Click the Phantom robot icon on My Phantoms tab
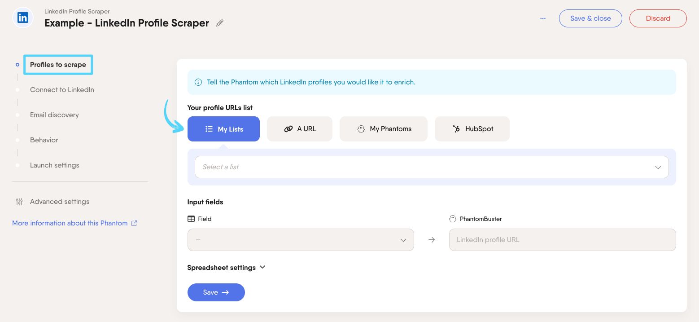Viewport: 699px width, 322px height. (x=361, y=129)
